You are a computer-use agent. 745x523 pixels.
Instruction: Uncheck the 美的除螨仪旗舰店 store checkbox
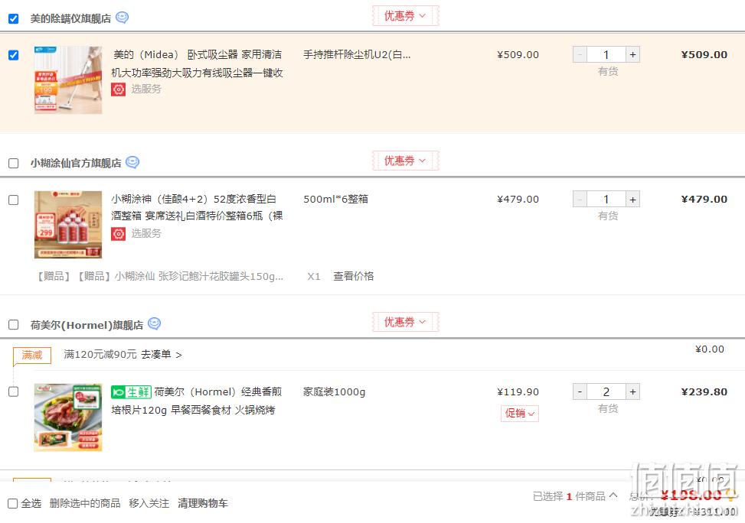(x=13, y=18)
